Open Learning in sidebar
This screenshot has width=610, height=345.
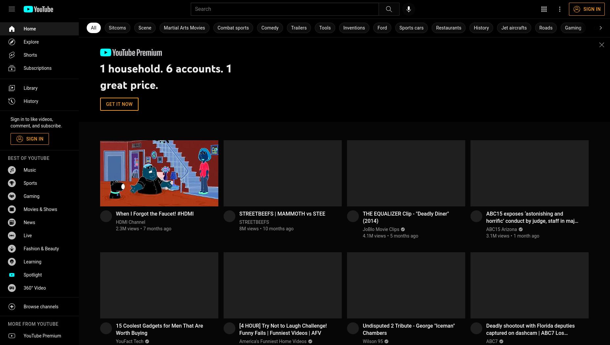39,262
